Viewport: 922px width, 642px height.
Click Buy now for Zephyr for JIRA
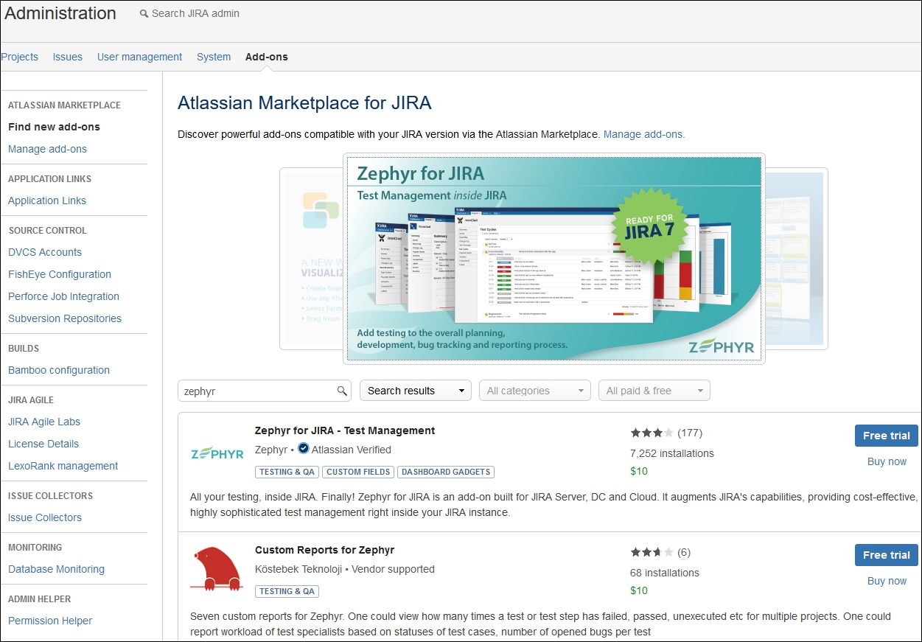coord(887,461)
